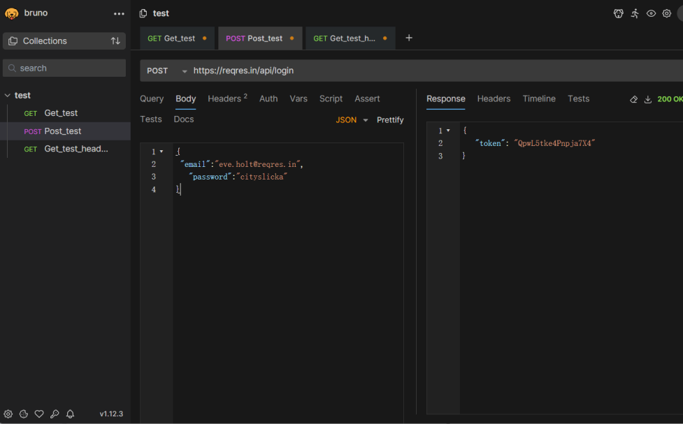This screenshot has width=683, height=424.
Task: Sort collections using the up-down arrows icon
Action: [x=115, y=41]
